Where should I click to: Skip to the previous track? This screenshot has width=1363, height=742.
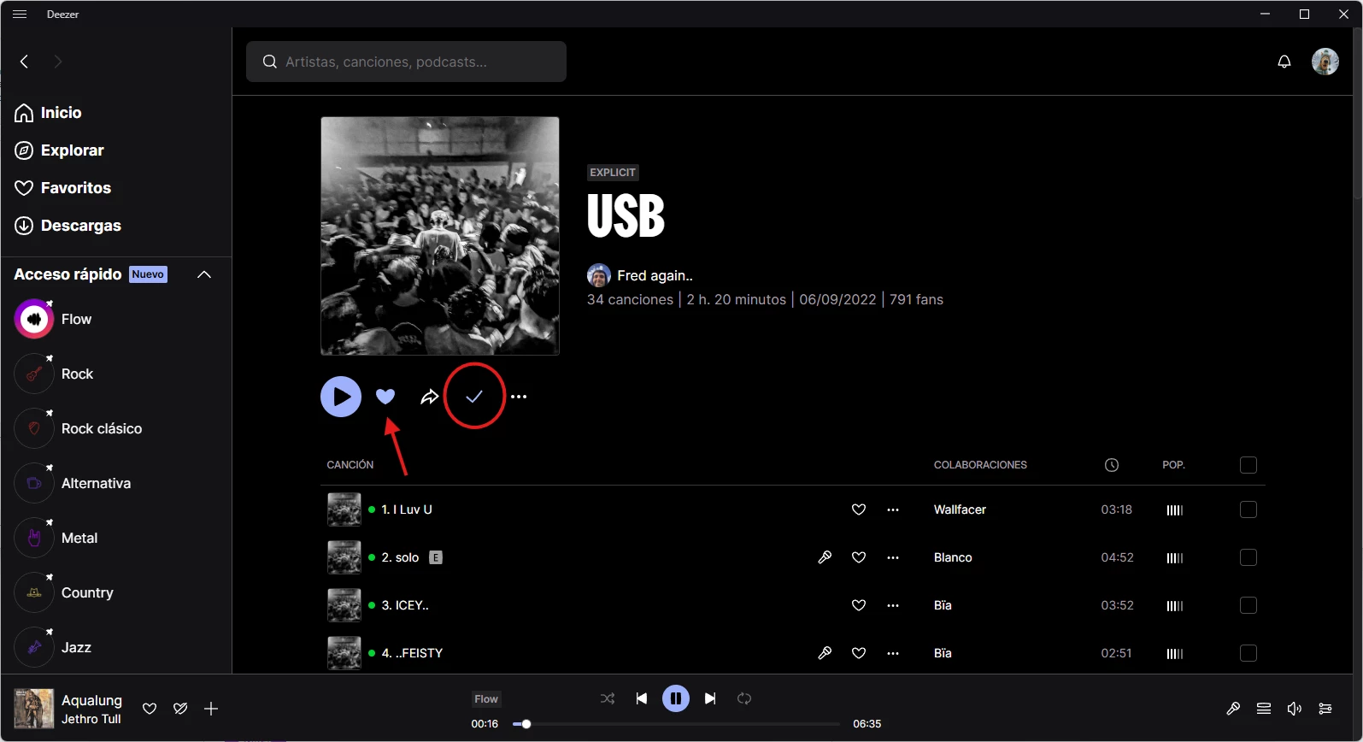642,698
